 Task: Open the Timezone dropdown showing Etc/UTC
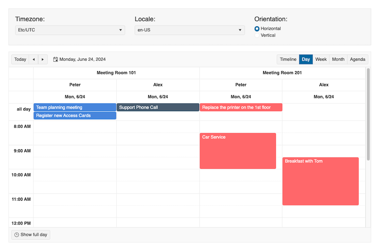point(70,30)
